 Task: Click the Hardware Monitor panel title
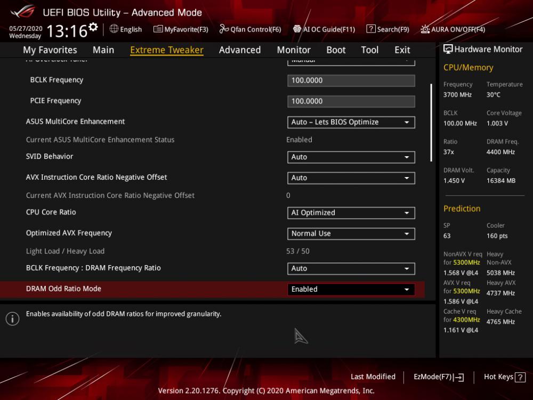click(x=488, y=49)
